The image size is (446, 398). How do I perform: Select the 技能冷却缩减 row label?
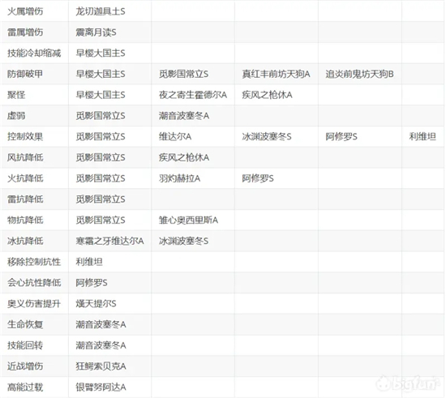[34, 53]
